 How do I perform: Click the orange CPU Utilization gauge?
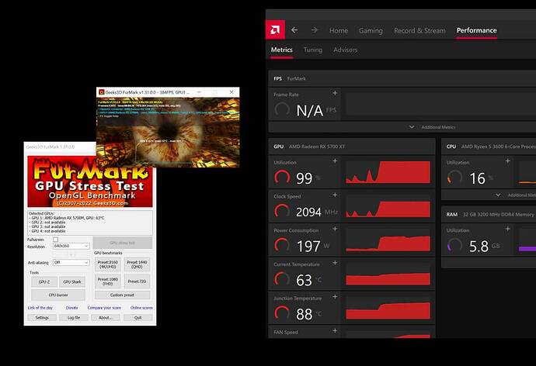click(x=454, y=178)
